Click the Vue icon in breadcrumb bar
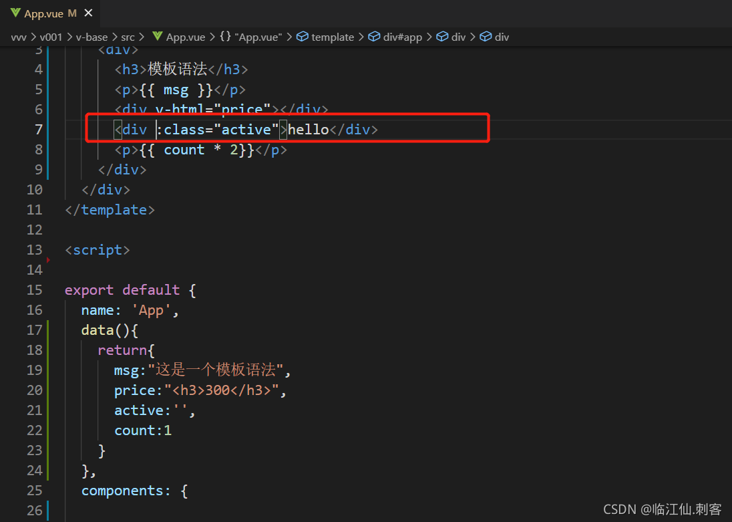This screenshot has height=522, width=732. coord(158,37)
